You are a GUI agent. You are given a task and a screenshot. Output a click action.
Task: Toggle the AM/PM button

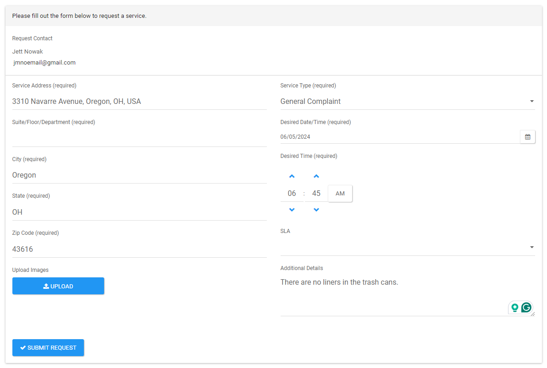(x=340, y=194)
